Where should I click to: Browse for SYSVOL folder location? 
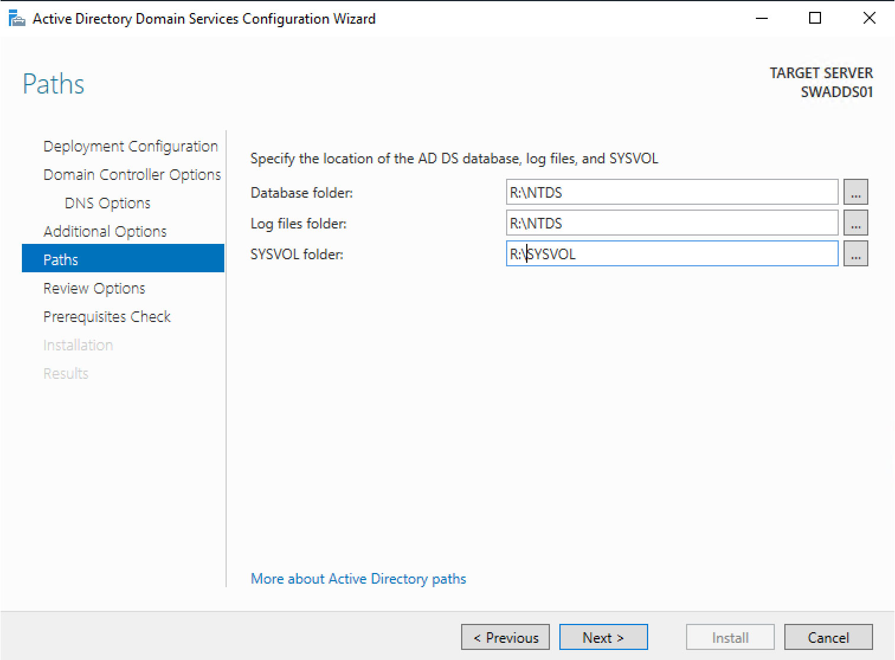pos(855,254)
